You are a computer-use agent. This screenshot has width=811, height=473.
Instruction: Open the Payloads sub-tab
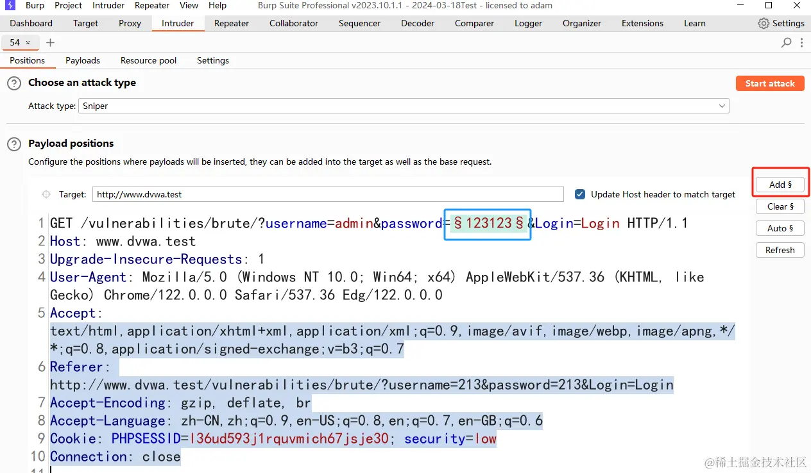pos(83,60)
